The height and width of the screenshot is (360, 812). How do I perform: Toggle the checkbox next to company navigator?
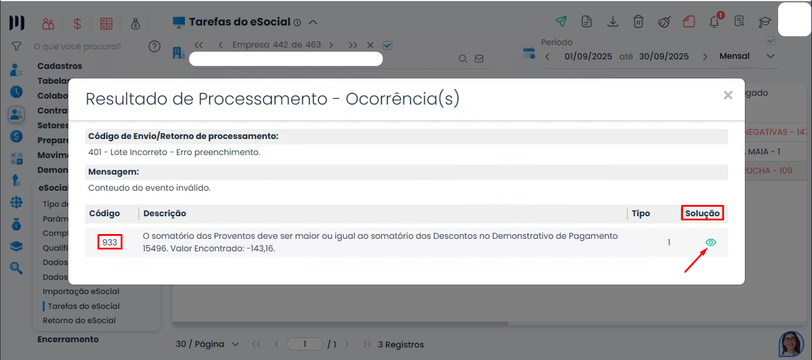pos(388,45)
